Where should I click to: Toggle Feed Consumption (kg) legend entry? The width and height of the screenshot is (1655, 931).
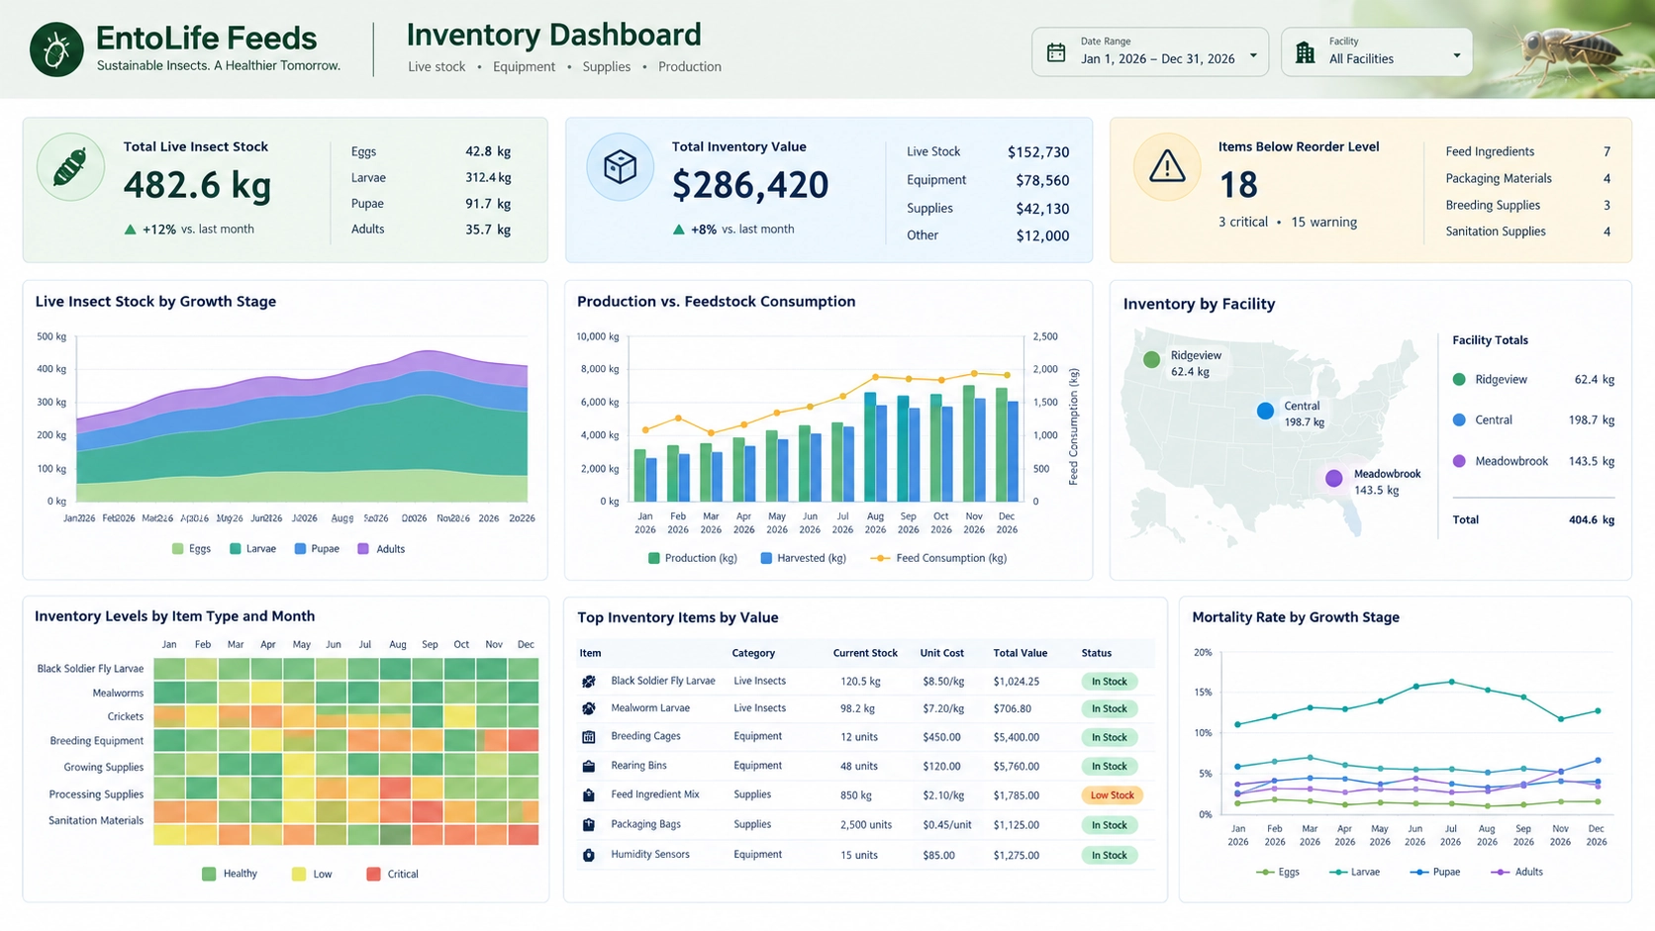[938, 559]
